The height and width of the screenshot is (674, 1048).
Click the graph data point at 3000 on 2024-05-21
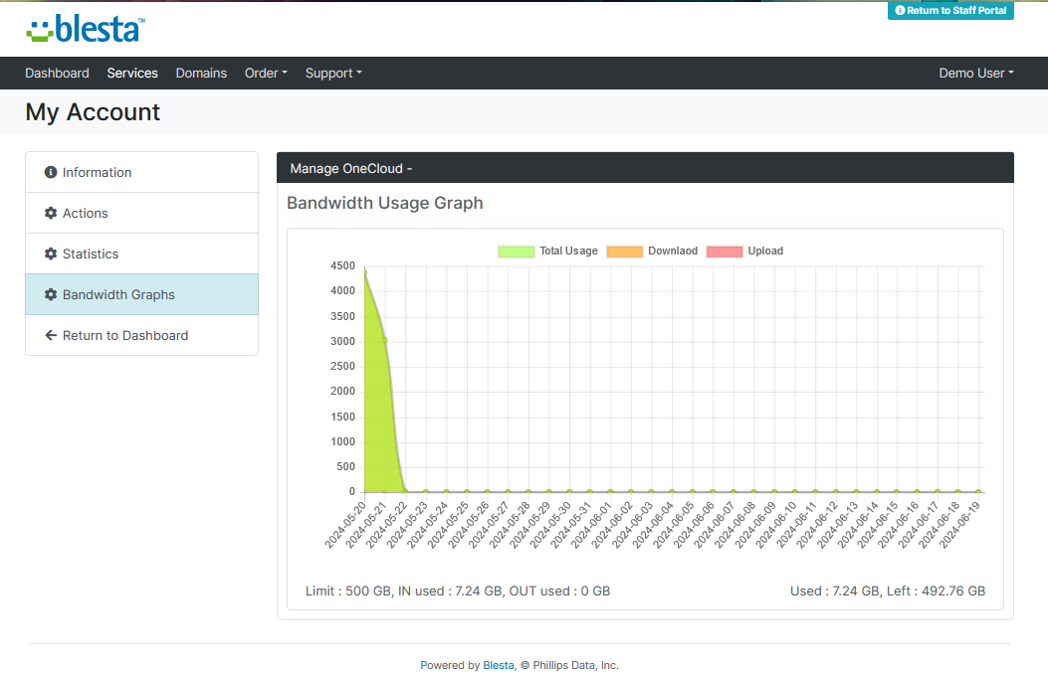(x=385, y=341)
